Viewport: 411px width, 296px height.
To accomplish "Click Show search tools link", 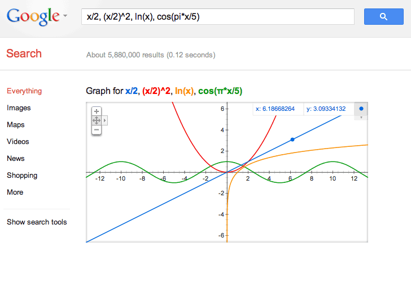I will coord(37,222).
